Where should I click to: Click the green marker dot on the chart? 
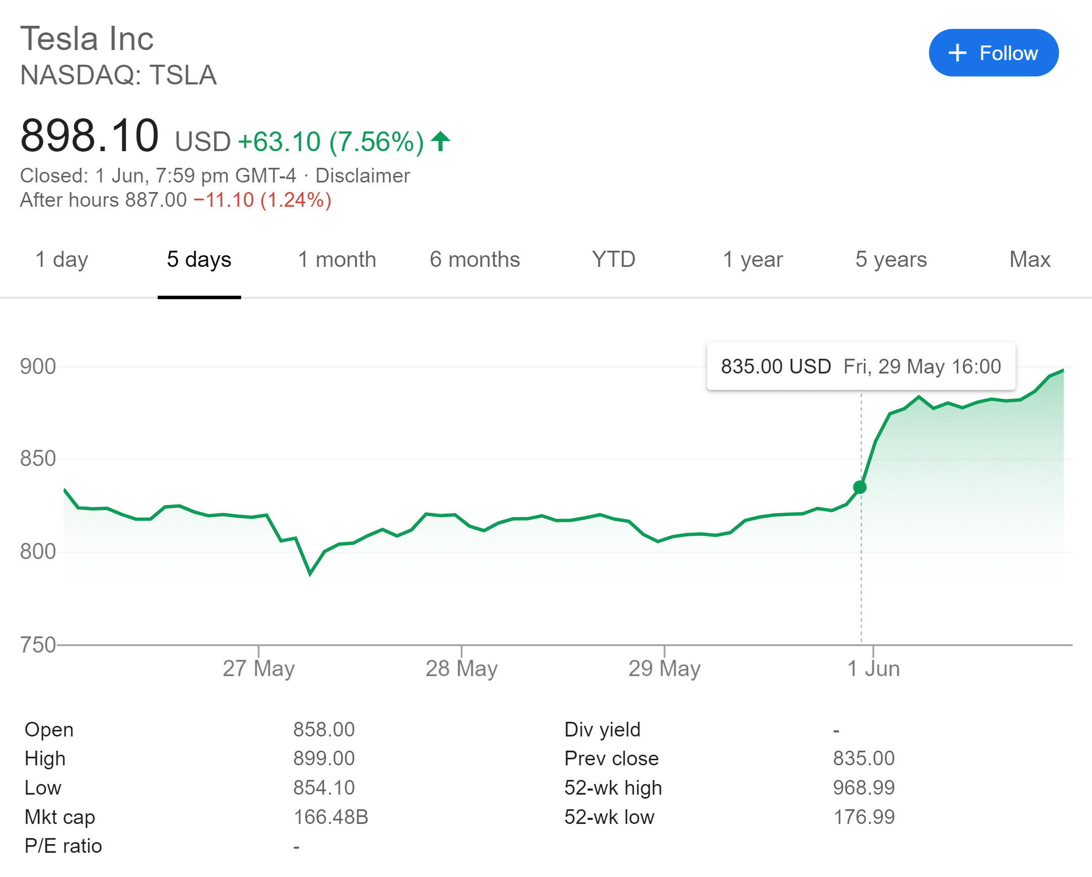point(860,487)
